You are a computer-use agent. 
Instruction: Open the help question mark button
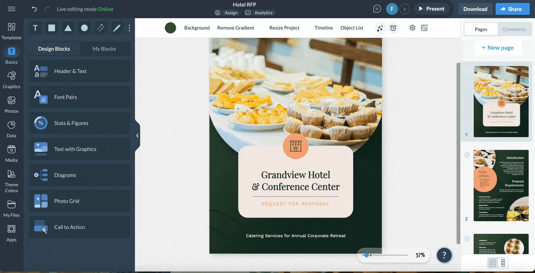(x=444, y=255)
